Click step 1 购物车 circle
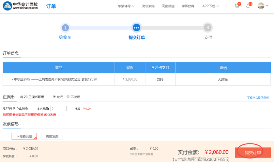The image size is (274, 162). pyautogui.click(x=65, y=28)
